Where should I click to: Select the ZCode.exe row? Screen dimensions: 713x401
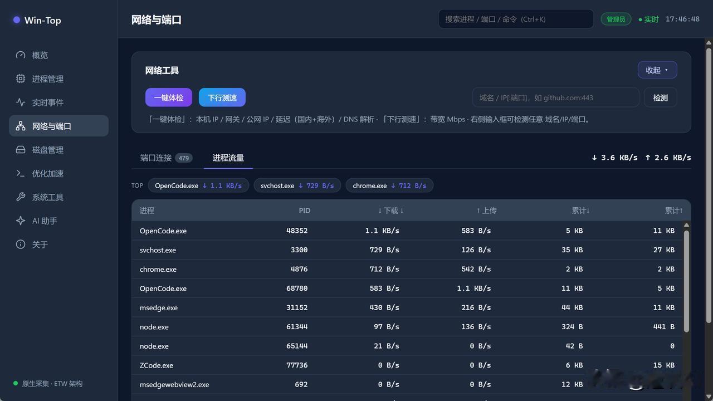pos(407,365)
